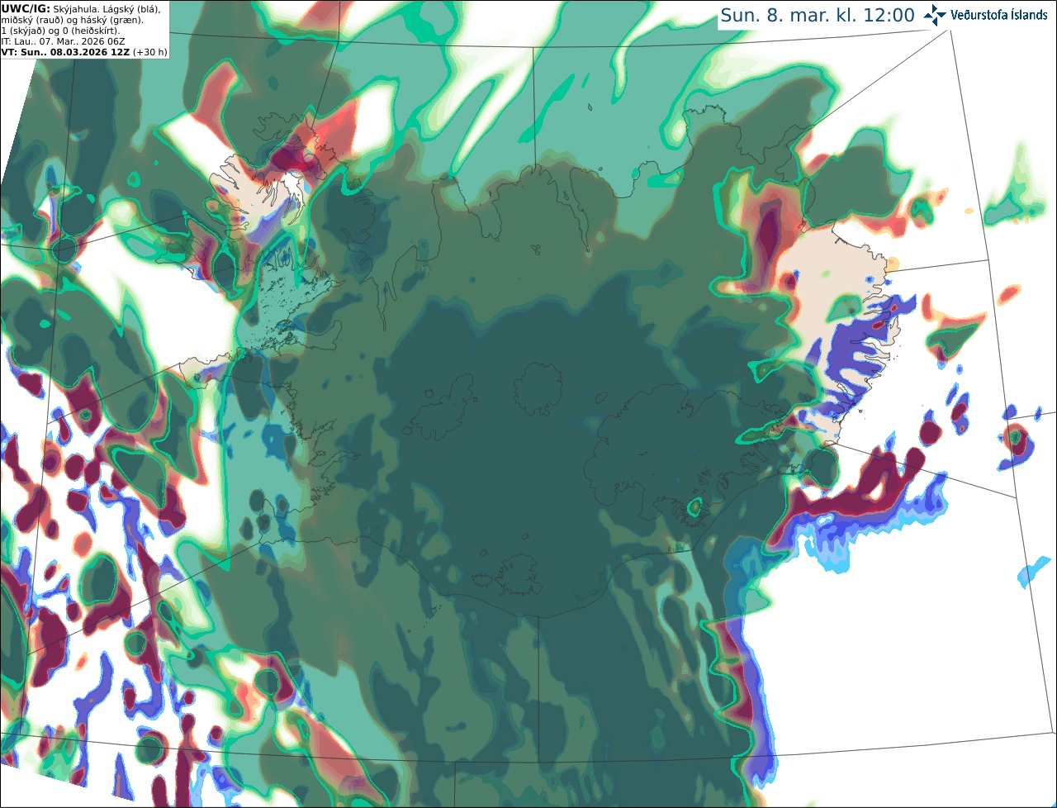Click the "miðský (rauð) og háský (græn)." legend line
The height and width of the screenshot is (808, 1057).
point(72,20)
